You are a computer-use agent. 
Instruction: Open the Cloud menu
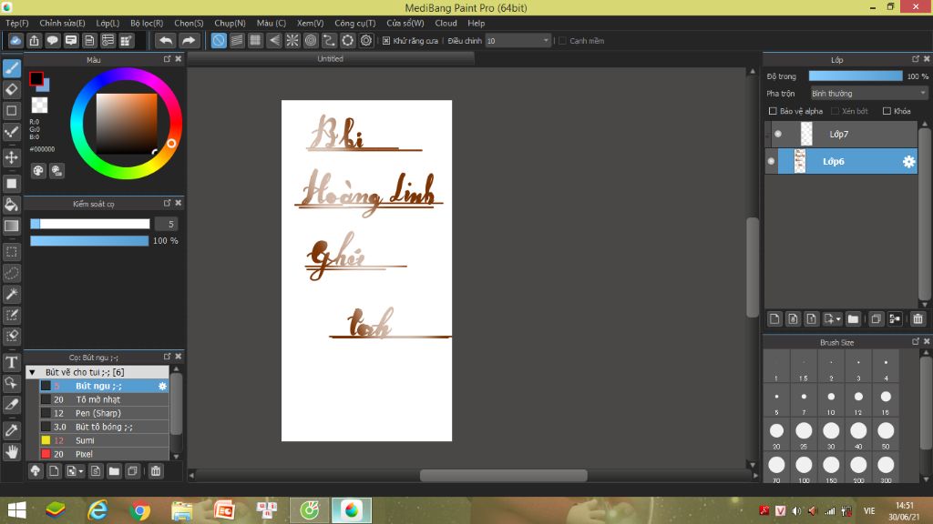pos(446,23)
